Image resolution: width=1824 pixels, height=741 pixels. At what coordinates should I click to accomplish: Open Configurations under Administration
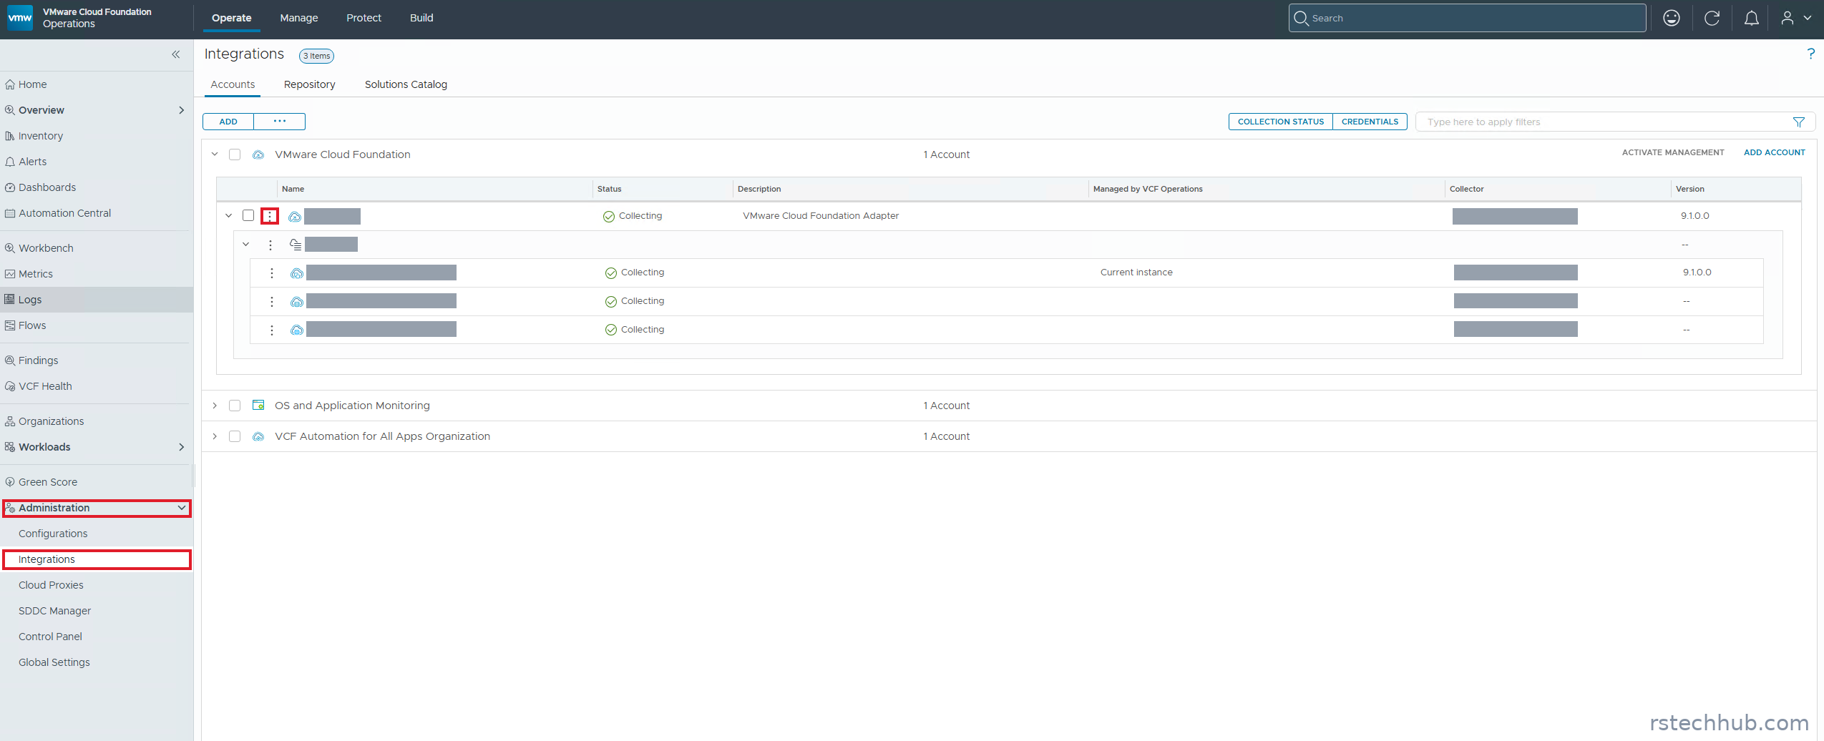97,534
